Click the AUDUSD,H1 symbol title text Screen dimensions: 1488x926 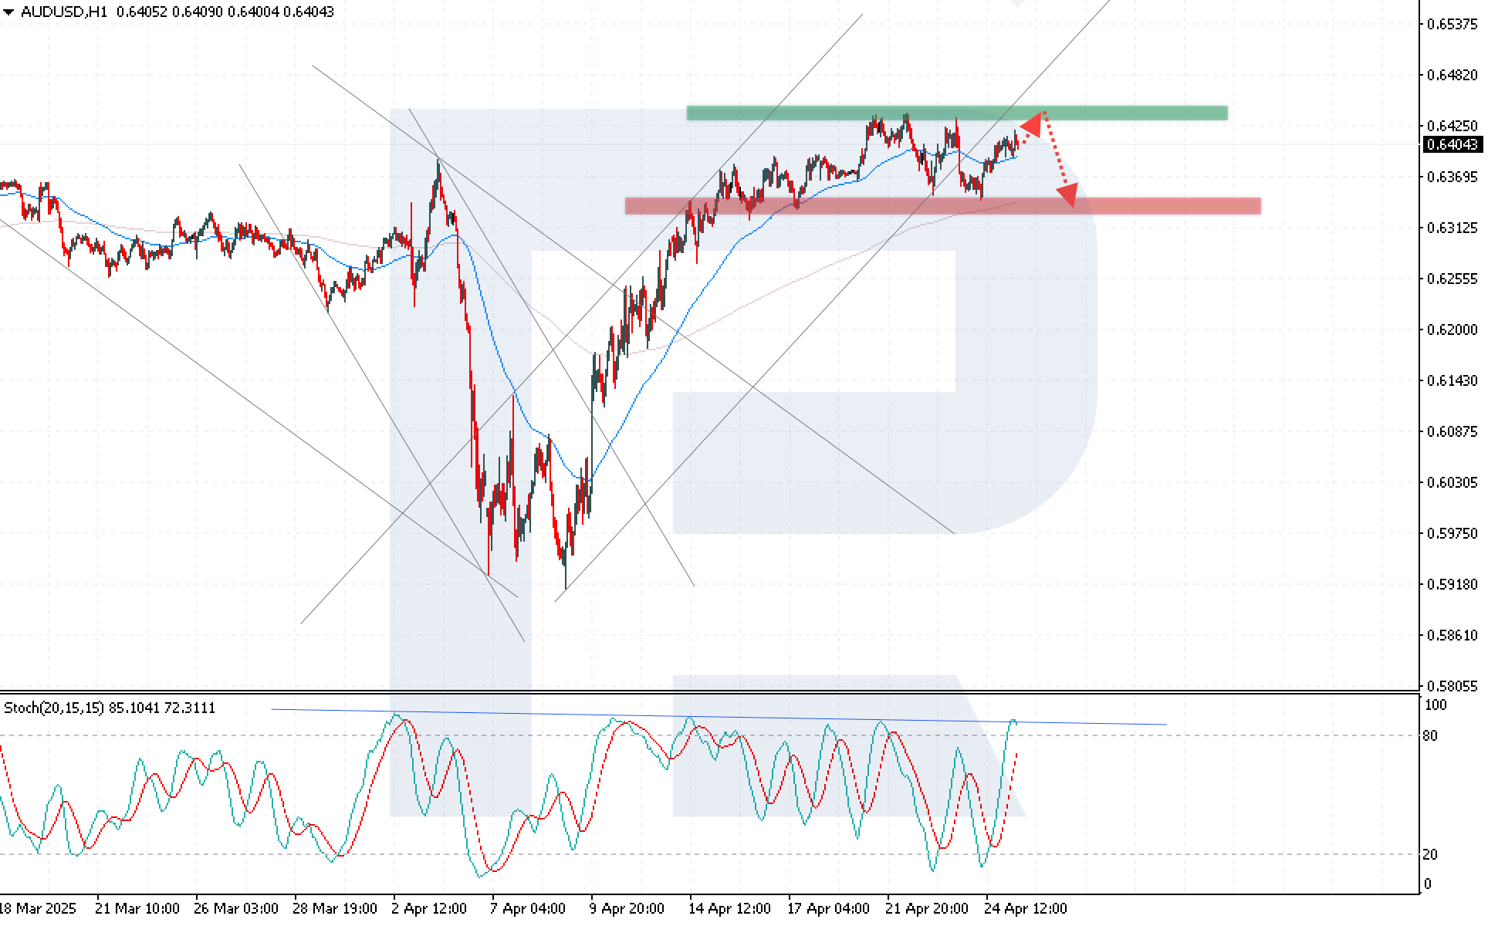pyautogui.click(x=64, y=12)
